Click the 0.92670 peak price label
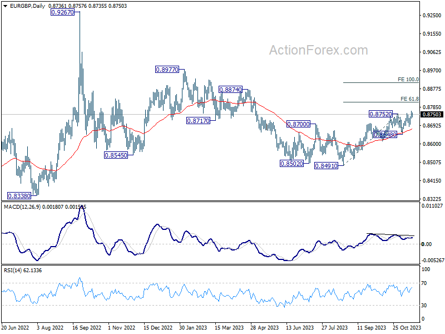The width and height of the screenshot is (445, 334). (62, 12)
